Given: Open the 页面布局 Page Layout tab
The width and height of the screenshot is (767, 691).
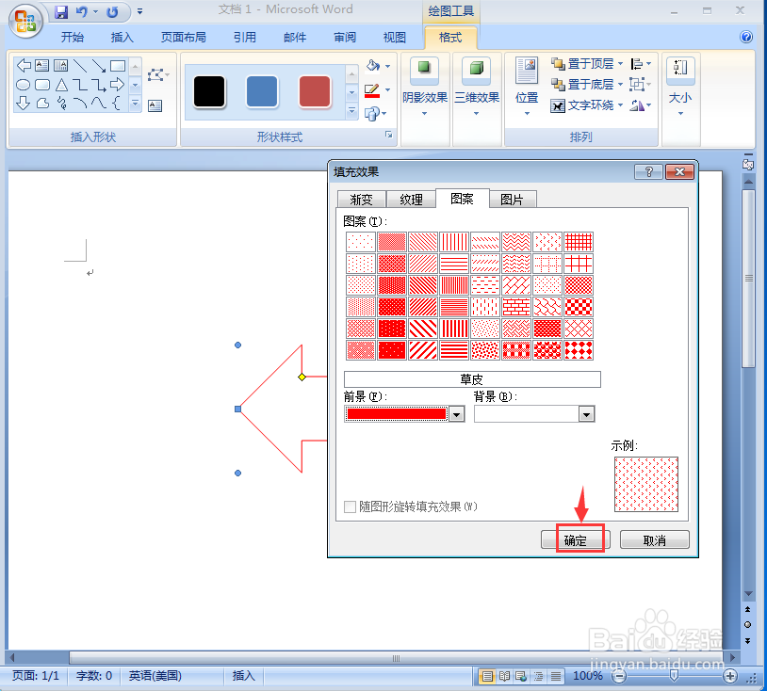Looking at the screenshot, I should [x=183, y=37].
